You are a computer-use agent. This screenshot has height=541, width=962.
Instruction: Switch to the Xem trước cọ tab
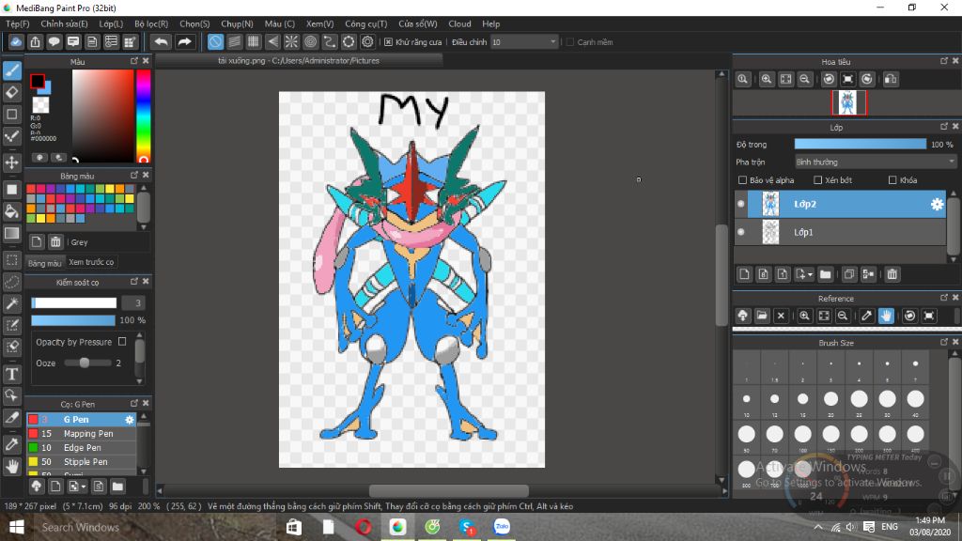(x=91, y=263)
